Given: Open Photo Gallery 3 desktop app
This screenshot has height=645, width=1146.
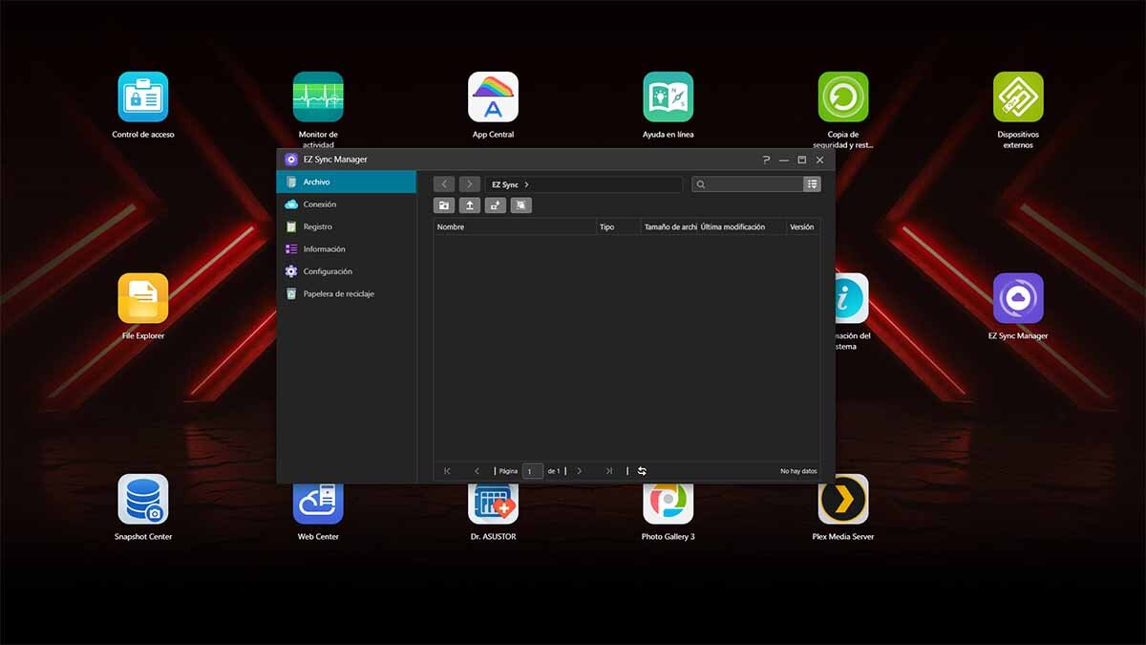Looking at the screenshot, I should pos(668,504).
